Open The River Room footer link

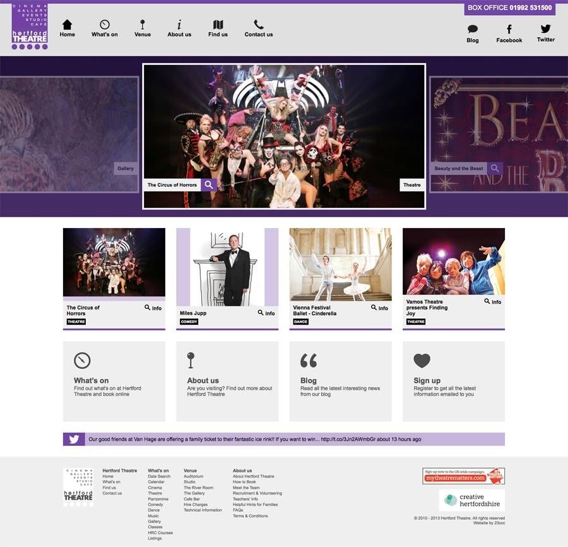pyautogui.click(x=199, y=488)
